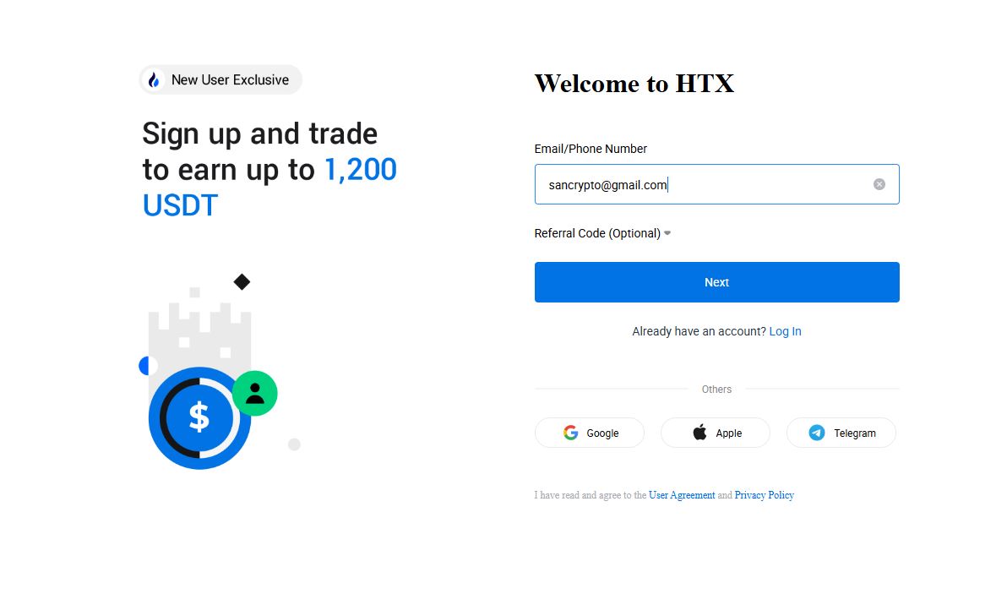Click the HTX flame logo icon
This screenshot has height=594, width=1007.
(154, 79)
